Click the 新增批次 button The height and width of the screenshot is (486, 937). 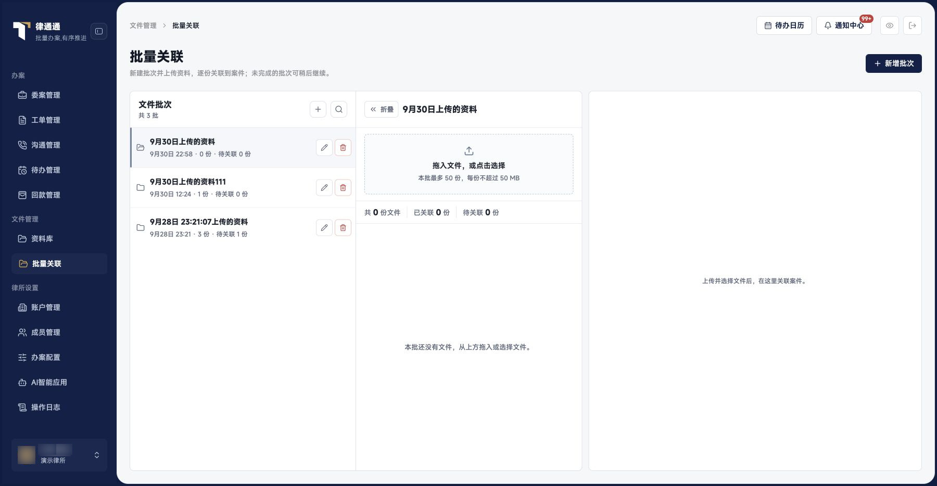point(893,63)
